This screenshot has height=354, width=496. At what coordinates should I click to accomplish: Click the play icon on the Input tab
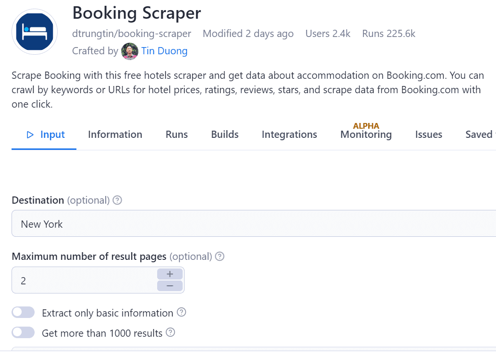point(30,135)
